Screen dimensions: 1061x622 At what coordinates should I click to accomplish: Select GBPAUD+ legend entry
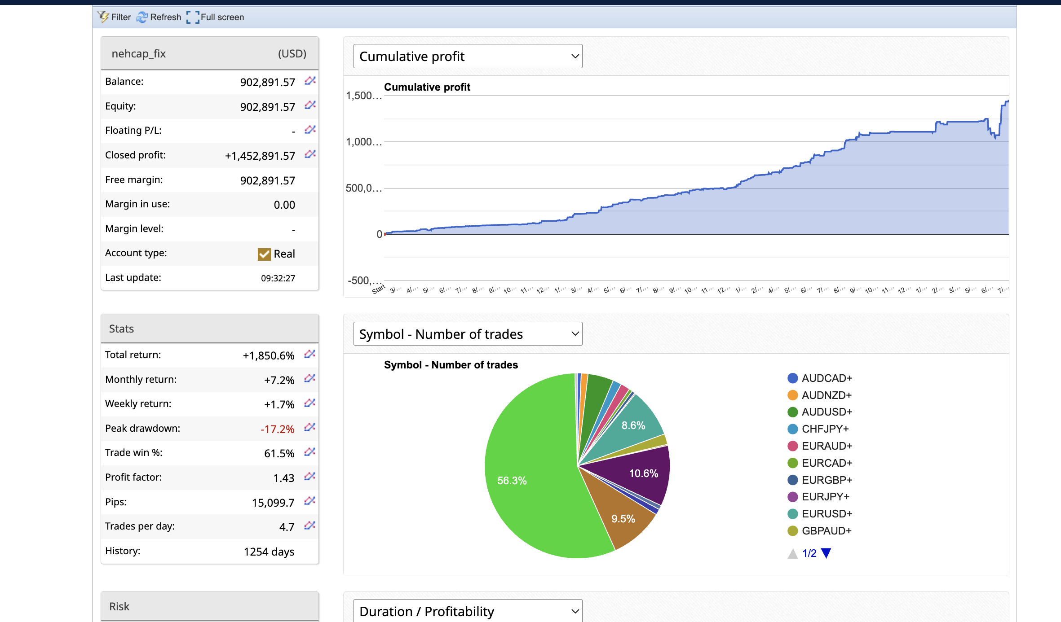click(819, 531)
